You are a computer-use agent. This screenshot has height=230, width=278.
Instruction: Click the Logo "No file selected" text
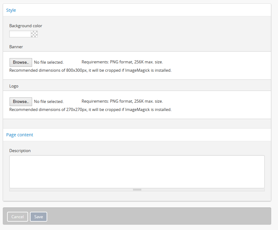point(49,101)
